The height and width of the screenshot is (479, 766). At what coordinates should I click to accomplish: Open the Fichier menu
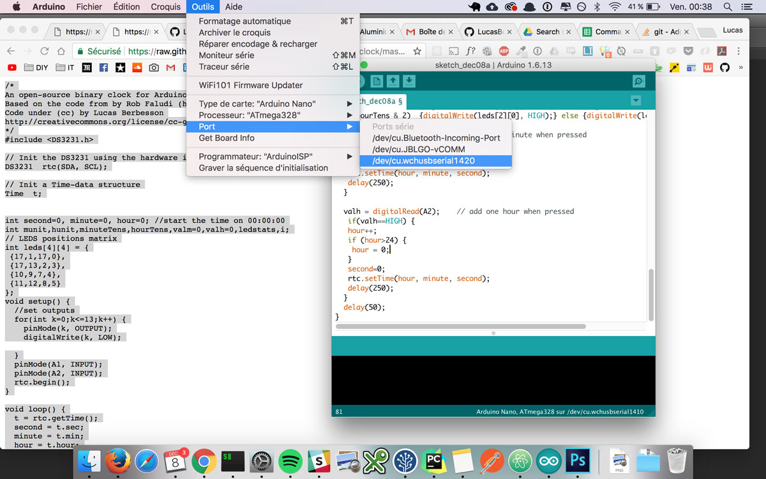pyautogui.click(x=89, y=6)
